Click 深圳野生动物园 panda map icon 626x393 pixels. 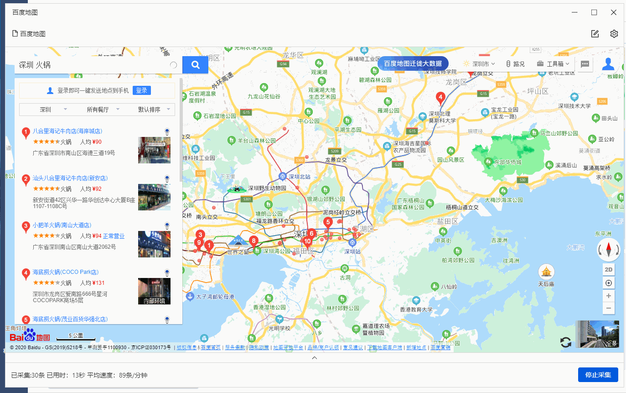pyautogui.click(x=236, y=189)
